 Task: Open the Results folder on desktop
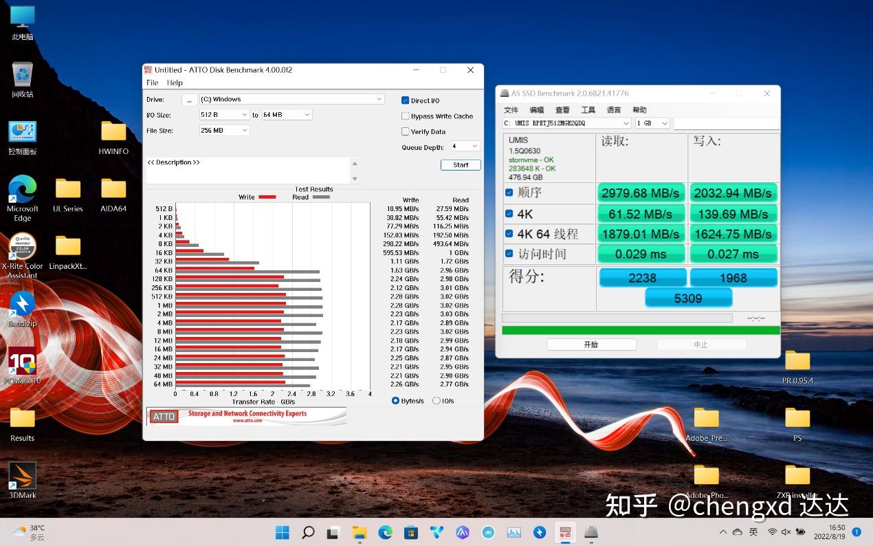click(23, 424)
